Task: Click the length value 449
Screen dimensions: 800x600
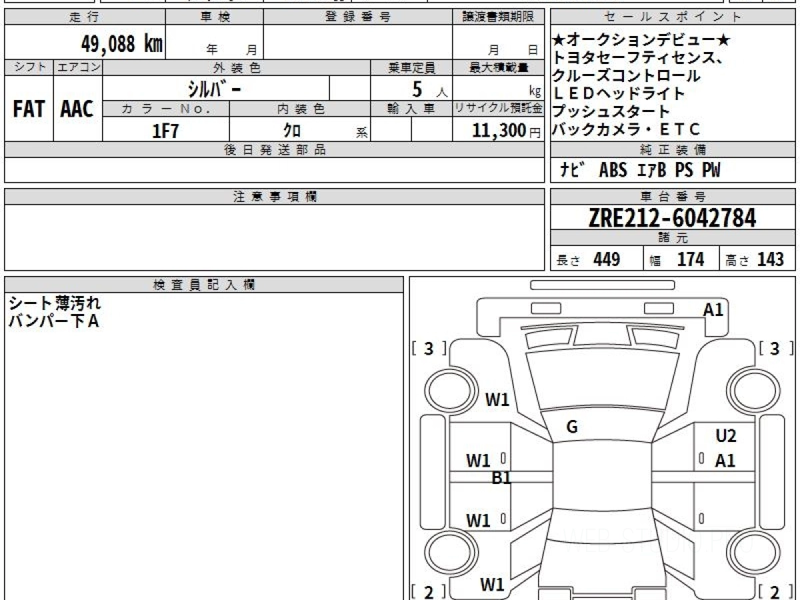Action: coord(607,259)
